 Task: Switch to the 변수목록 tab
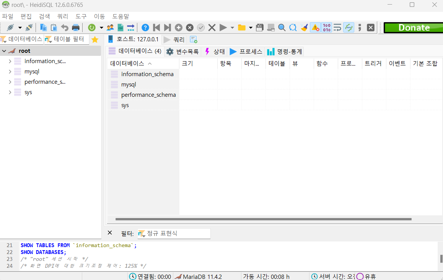[x=182, y=51]
